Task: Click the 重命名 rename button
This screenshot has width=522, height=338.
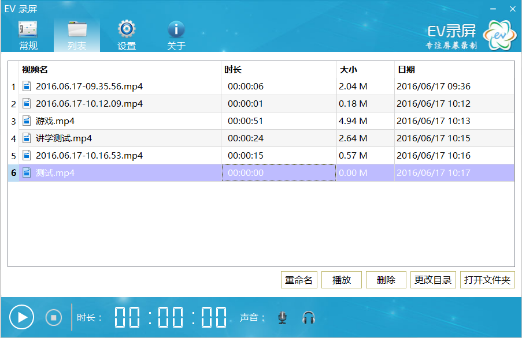Action: [299, 280]
